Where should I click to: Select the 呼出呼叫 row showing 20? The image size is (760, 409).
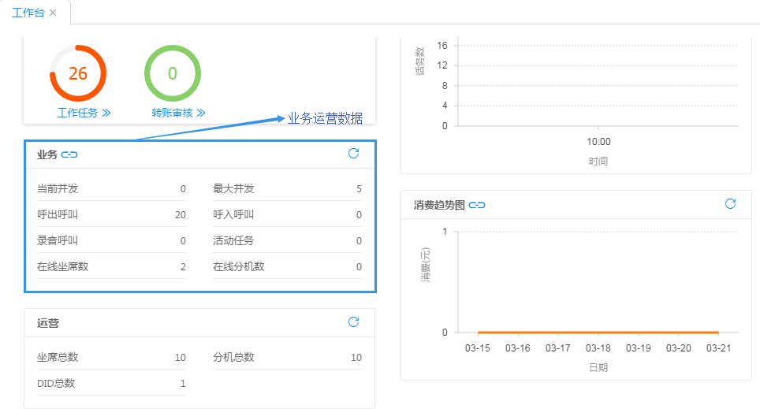(111, 214)
